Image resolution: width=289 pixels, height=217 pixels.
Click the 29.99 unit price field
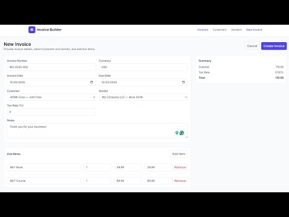tap(128, 167)
